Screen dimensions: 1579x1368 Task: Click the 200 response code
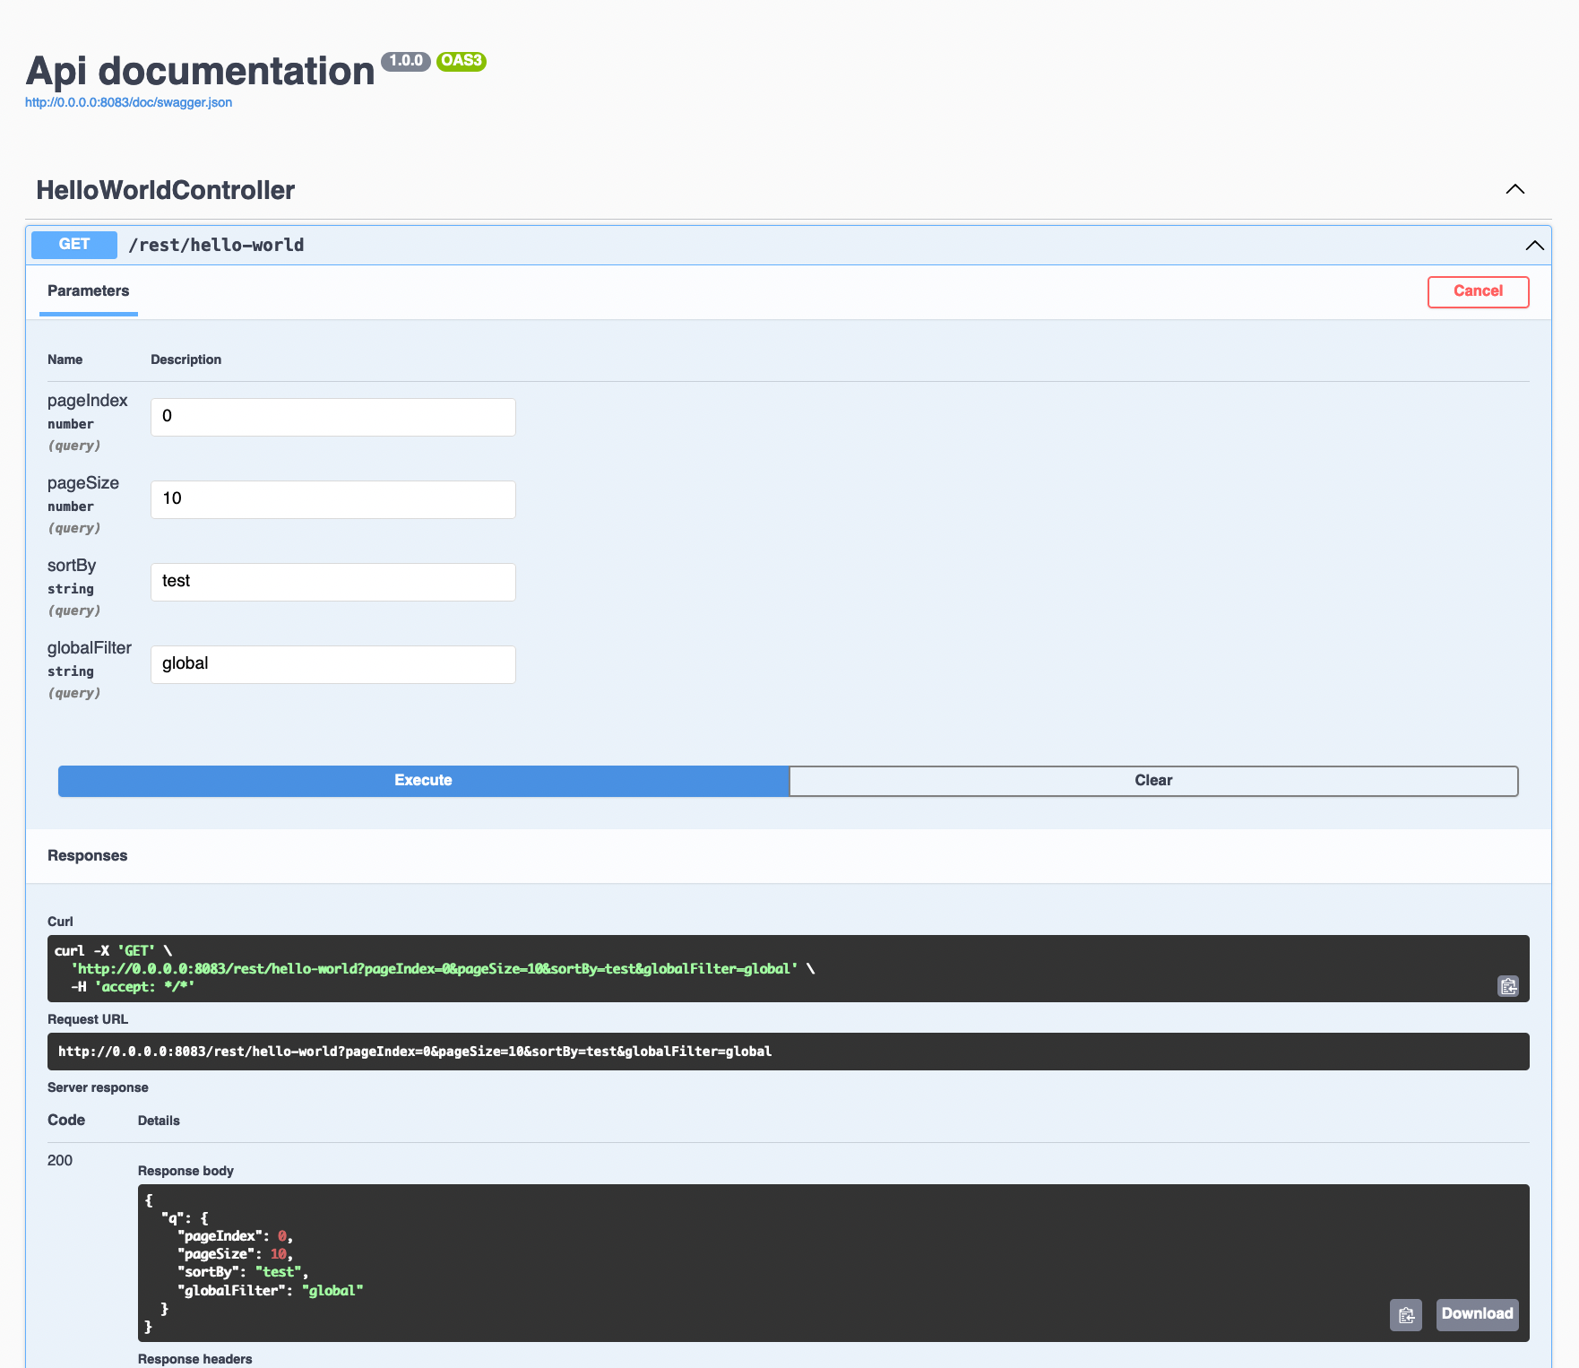tap(60, 1161)
